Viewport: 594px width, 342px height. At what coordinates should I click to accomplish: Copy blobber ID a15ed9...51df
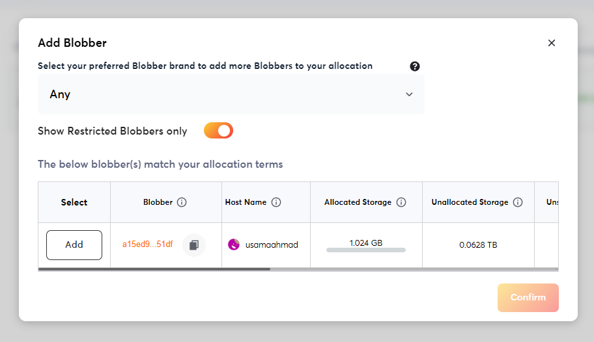194,245
